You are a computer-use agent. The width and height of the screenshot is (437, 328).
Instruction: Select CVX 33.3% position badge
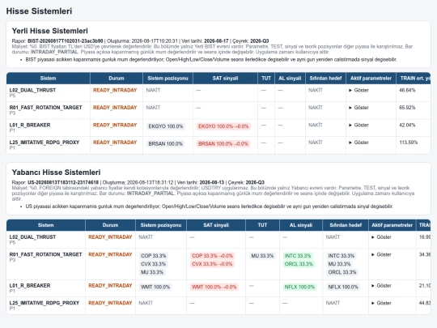[153, 264]
